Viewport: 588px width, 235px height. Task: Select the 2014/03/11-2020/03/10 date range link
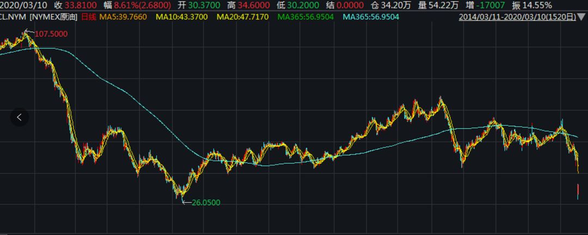click(x=518, y=17)
